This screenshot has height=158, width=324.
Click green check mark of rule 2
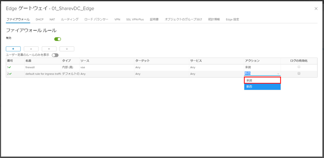[10, 74]
